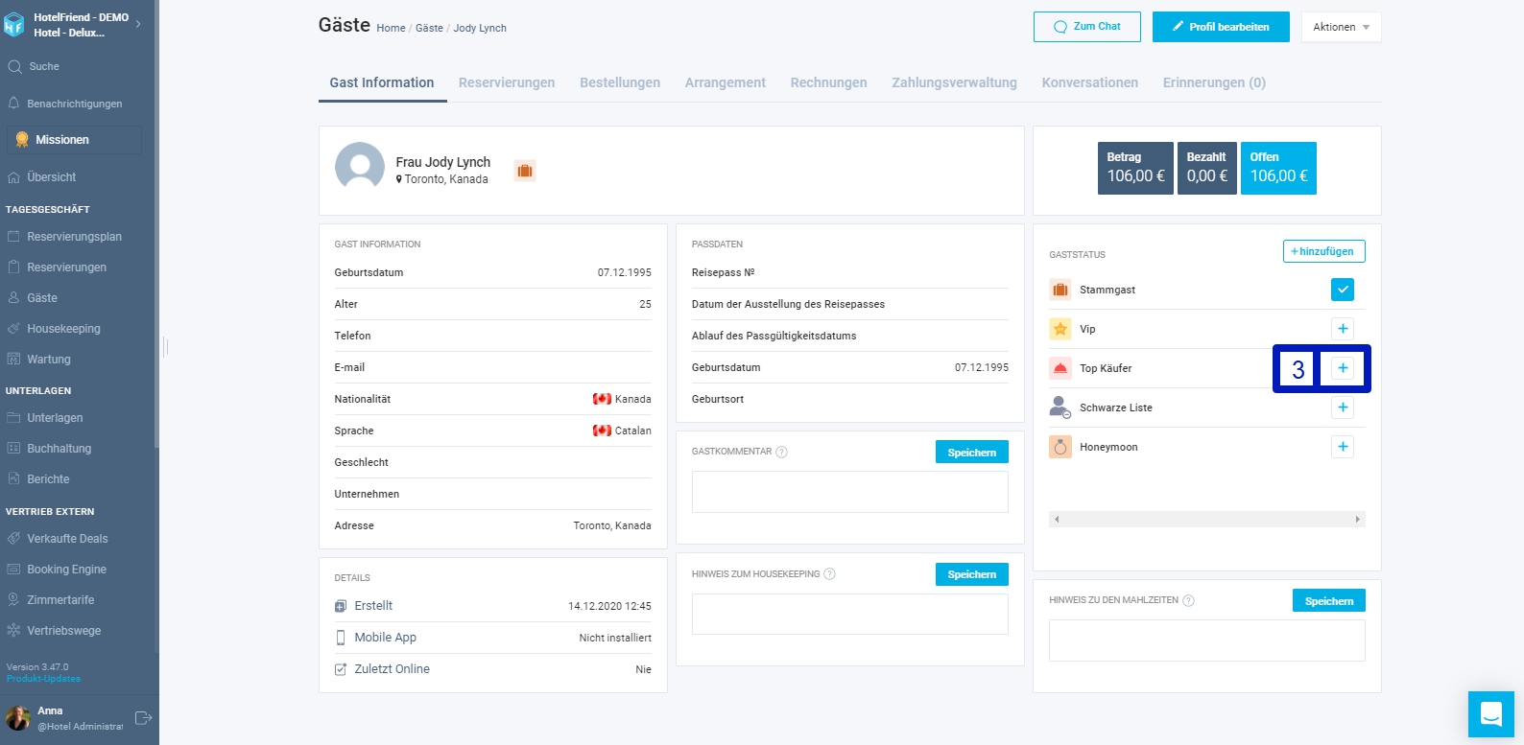
Task: Enable the Vip guest status
Action: click(1343, 329)
